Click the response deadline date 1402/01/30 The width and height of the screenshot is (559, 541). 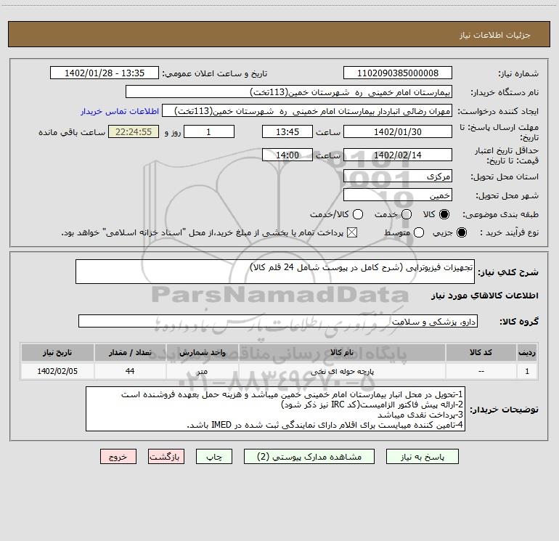[398, 131]
